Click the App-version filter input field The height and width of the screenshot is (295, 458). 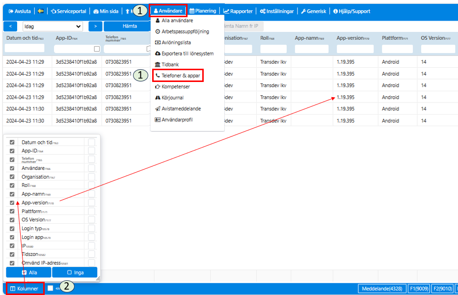pyautogui.click(x=355, y=49)
